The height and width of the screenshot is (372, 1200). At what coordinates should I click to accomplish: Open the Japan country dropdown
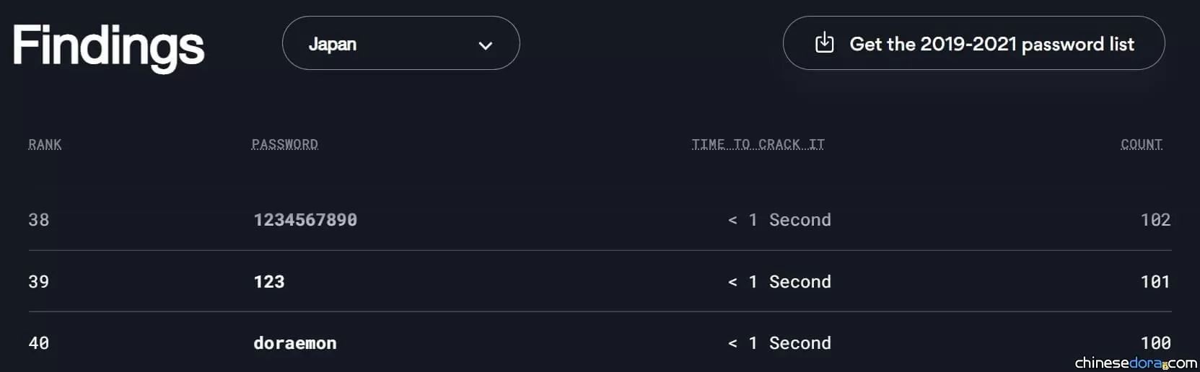400,43
